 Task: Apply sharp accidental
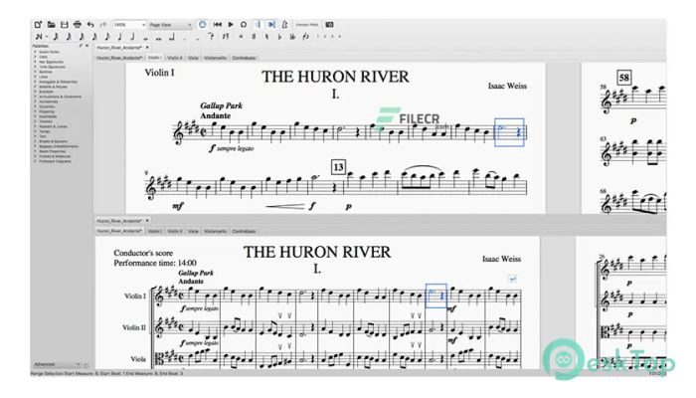[x=254, y=37]
